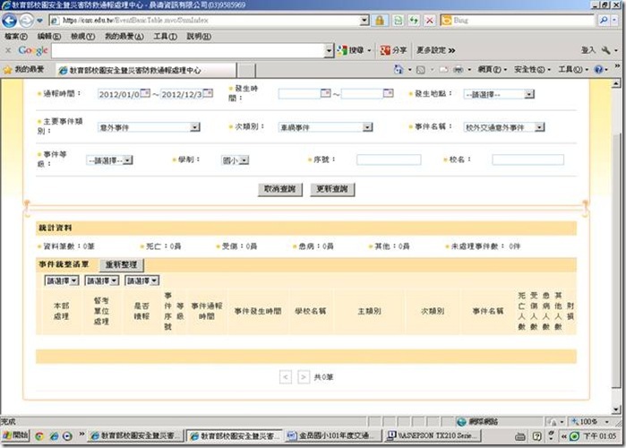Click the Google toolbar search (搜尋) button
The width and height of the screenshot is (626, 448).
click(351, 50)
